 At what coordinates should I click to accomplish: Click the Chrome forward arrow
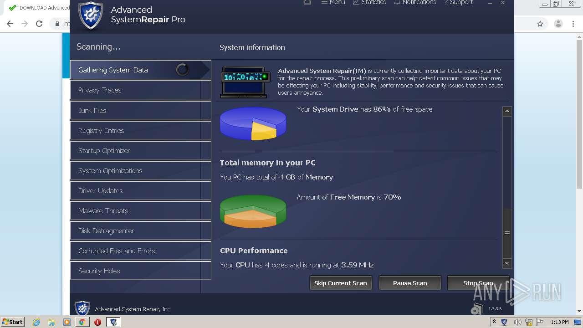[x=25, y=24]
